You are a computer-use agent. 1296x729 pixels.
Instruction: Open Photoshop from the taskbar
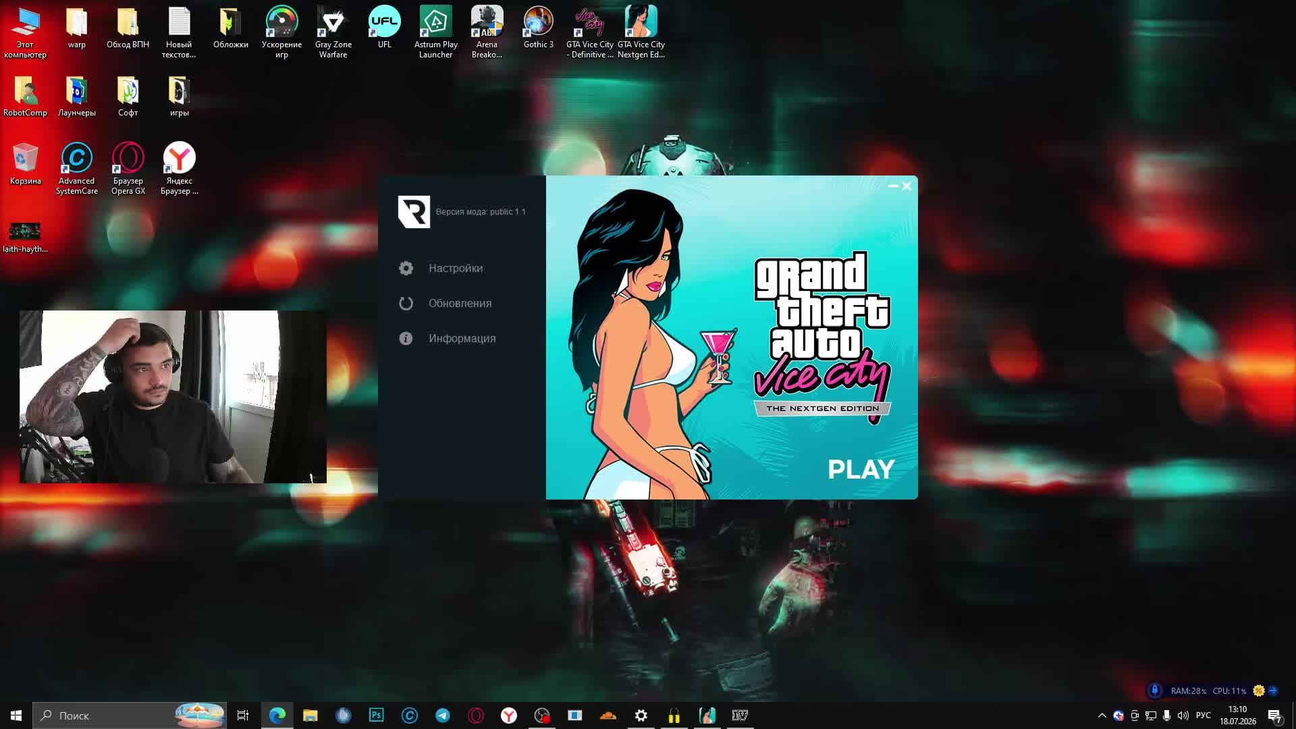tap(376, 715)
